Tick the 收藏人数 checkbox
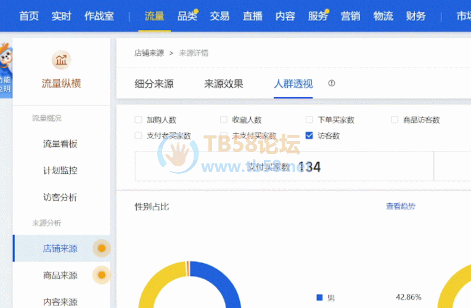The height and width of the screenshot is (308, 471). (224, 120)
